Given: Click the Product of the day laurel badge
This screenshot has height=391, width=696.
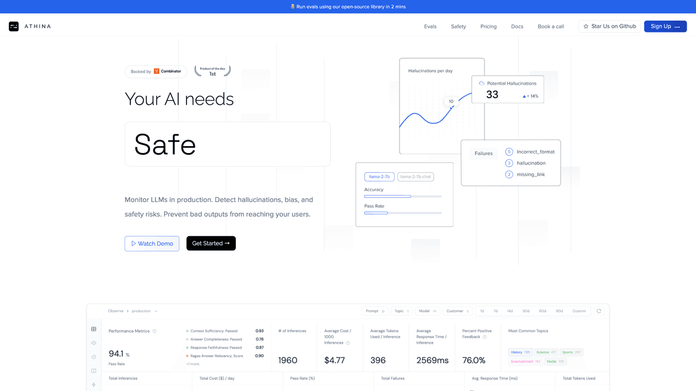Looking at the screenshot, I should click(213, 71).
